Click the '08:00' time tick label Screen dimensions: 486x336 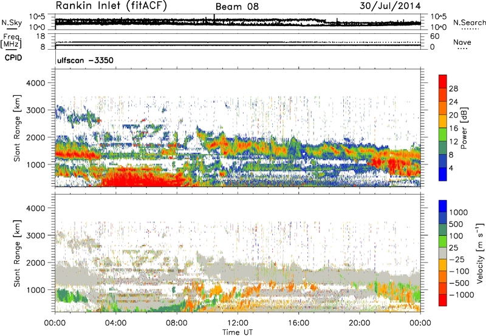tap(177, 323)
